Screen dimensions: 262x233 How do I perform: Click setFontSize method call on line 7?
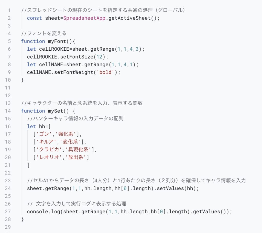pos(77,57)
